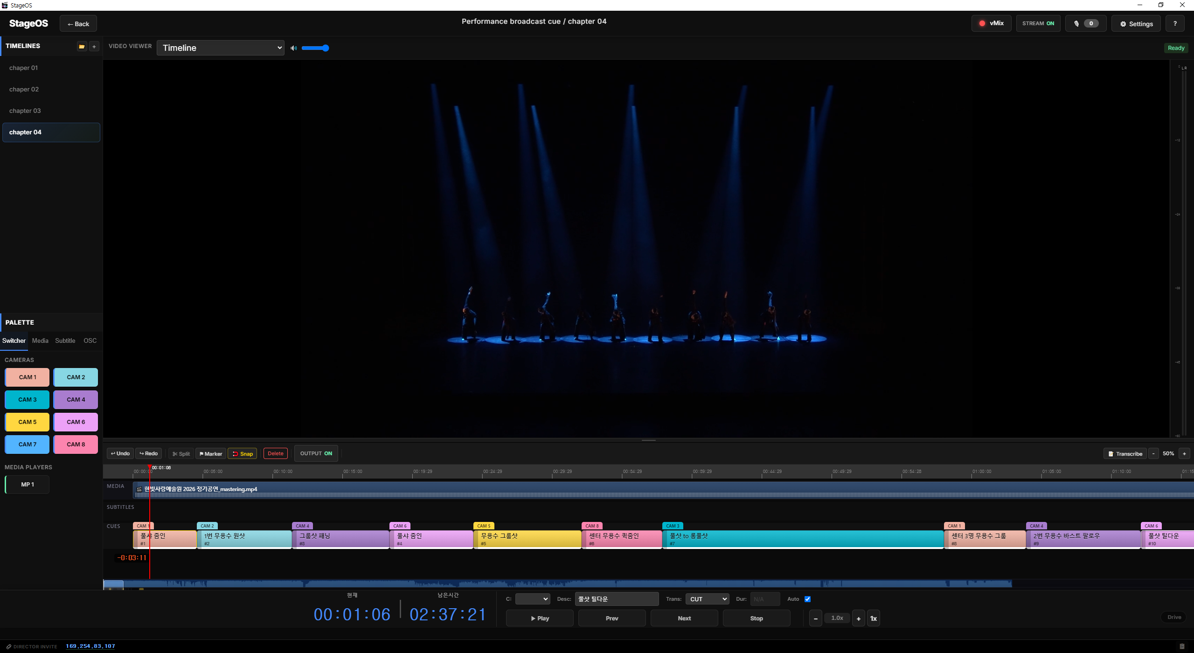The image size is (1194, 653).
Task: Click the clipboard icon in status bar
Action: click(x=1182, y=646)
